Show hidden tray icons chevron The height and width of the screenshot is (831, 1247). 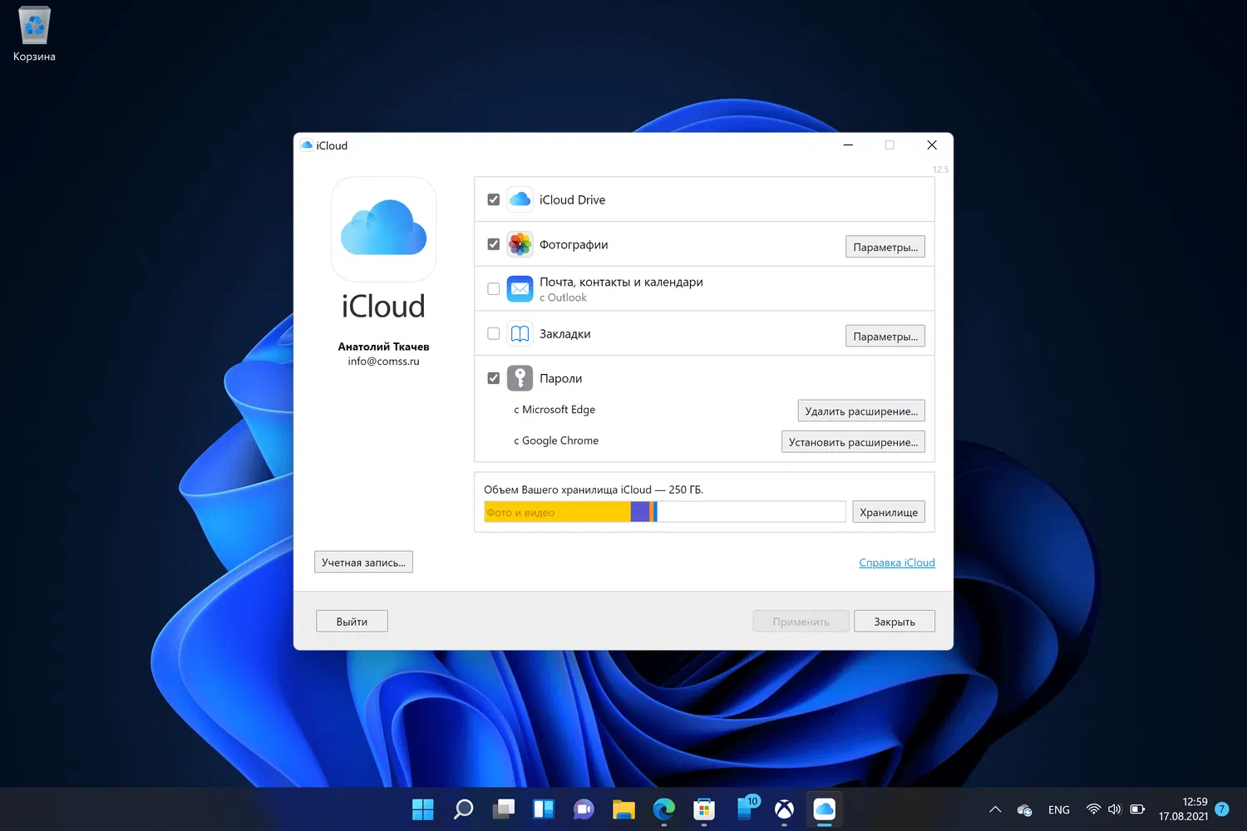pos(995,809)
